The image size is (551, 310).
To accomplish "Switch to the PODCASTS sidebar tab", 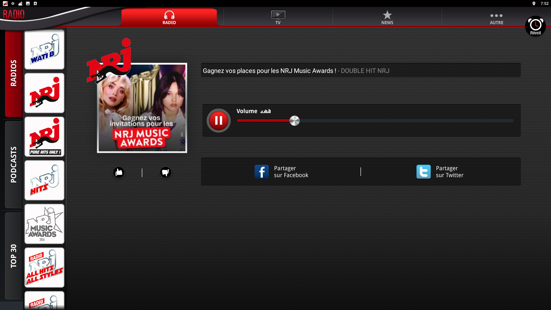I will pyautogui.click(x=13, y=162).
